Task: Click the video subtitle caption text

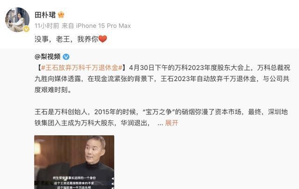Action: 74,183
